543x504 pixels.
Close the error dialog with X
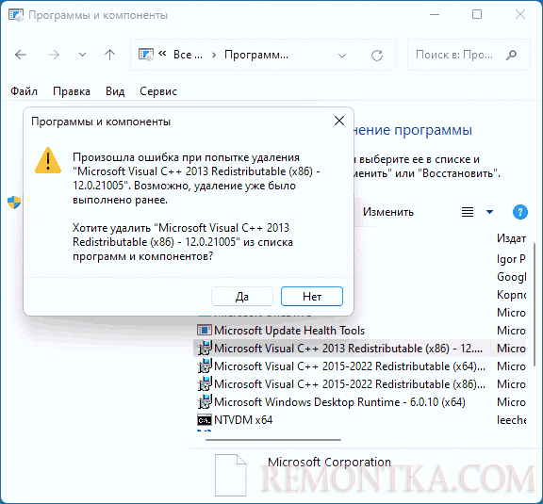pyautogui.click(x=339, y=121)
